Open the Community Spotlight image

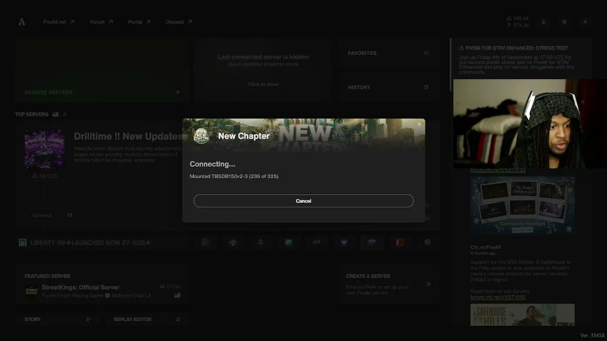click(x=523, y=206)
